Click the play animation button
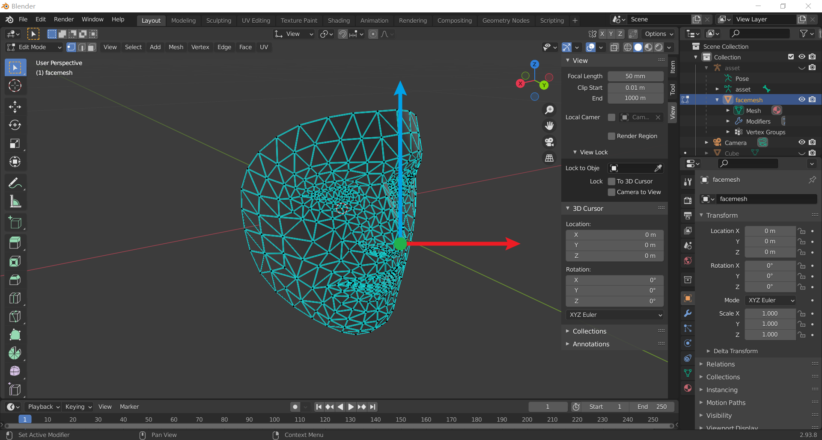822x440 pixels. coord(351,407)
